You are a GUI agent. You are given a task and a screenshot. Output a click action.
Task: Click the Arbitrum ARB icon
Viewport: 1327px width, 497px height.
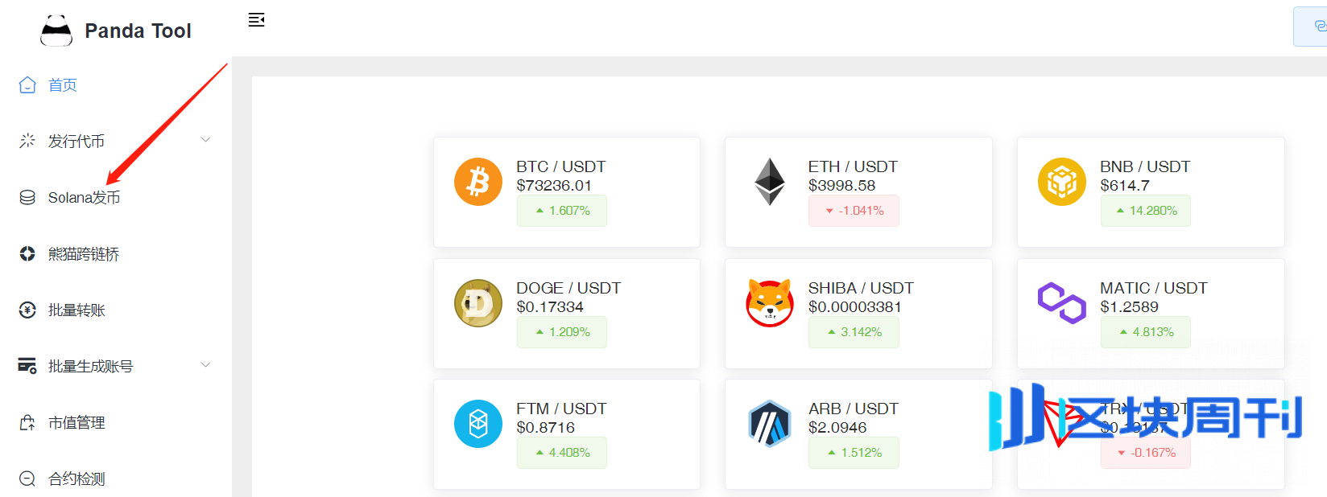pyautogui.click(x=770, y=424)
